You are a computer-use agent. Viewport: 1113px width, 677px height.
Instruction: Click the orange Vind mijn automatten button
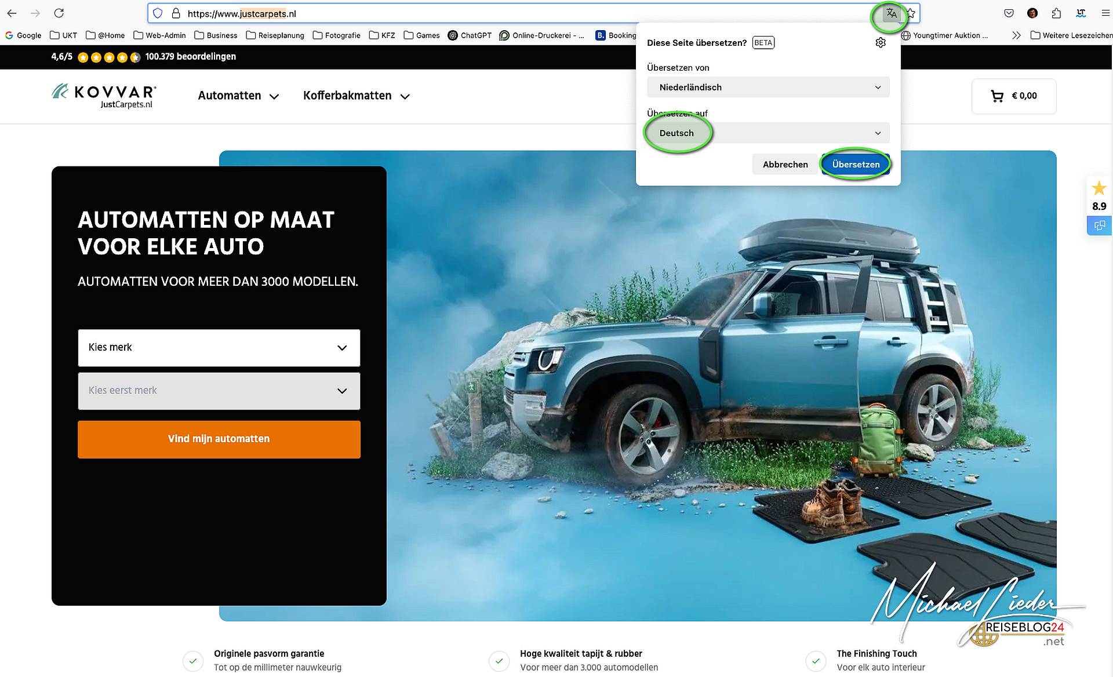click(x=219, y=439)
